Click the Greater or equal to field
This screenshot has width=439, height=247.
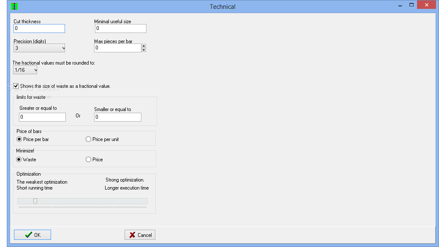42,117
